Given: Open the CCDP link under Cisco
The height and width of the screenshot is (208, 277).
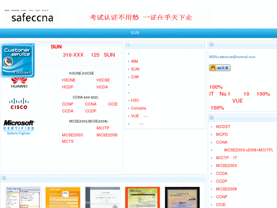Looking at the screenshot, I should point(91,111).
